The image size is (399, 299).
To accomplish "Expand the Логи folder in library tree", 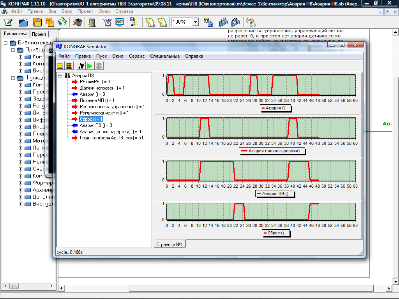I will pos(20,148).
